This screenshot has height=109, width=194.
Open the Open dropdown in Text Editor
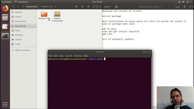coord(107,7)
